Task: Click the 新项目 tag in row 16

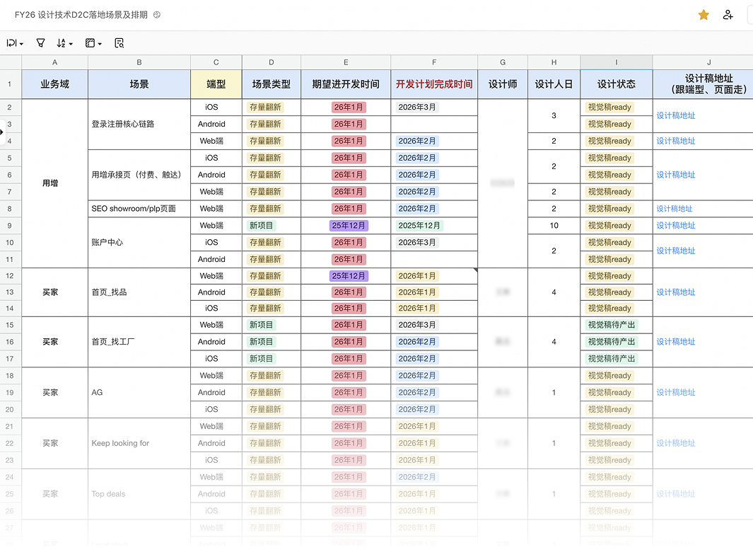Action: 261,342
